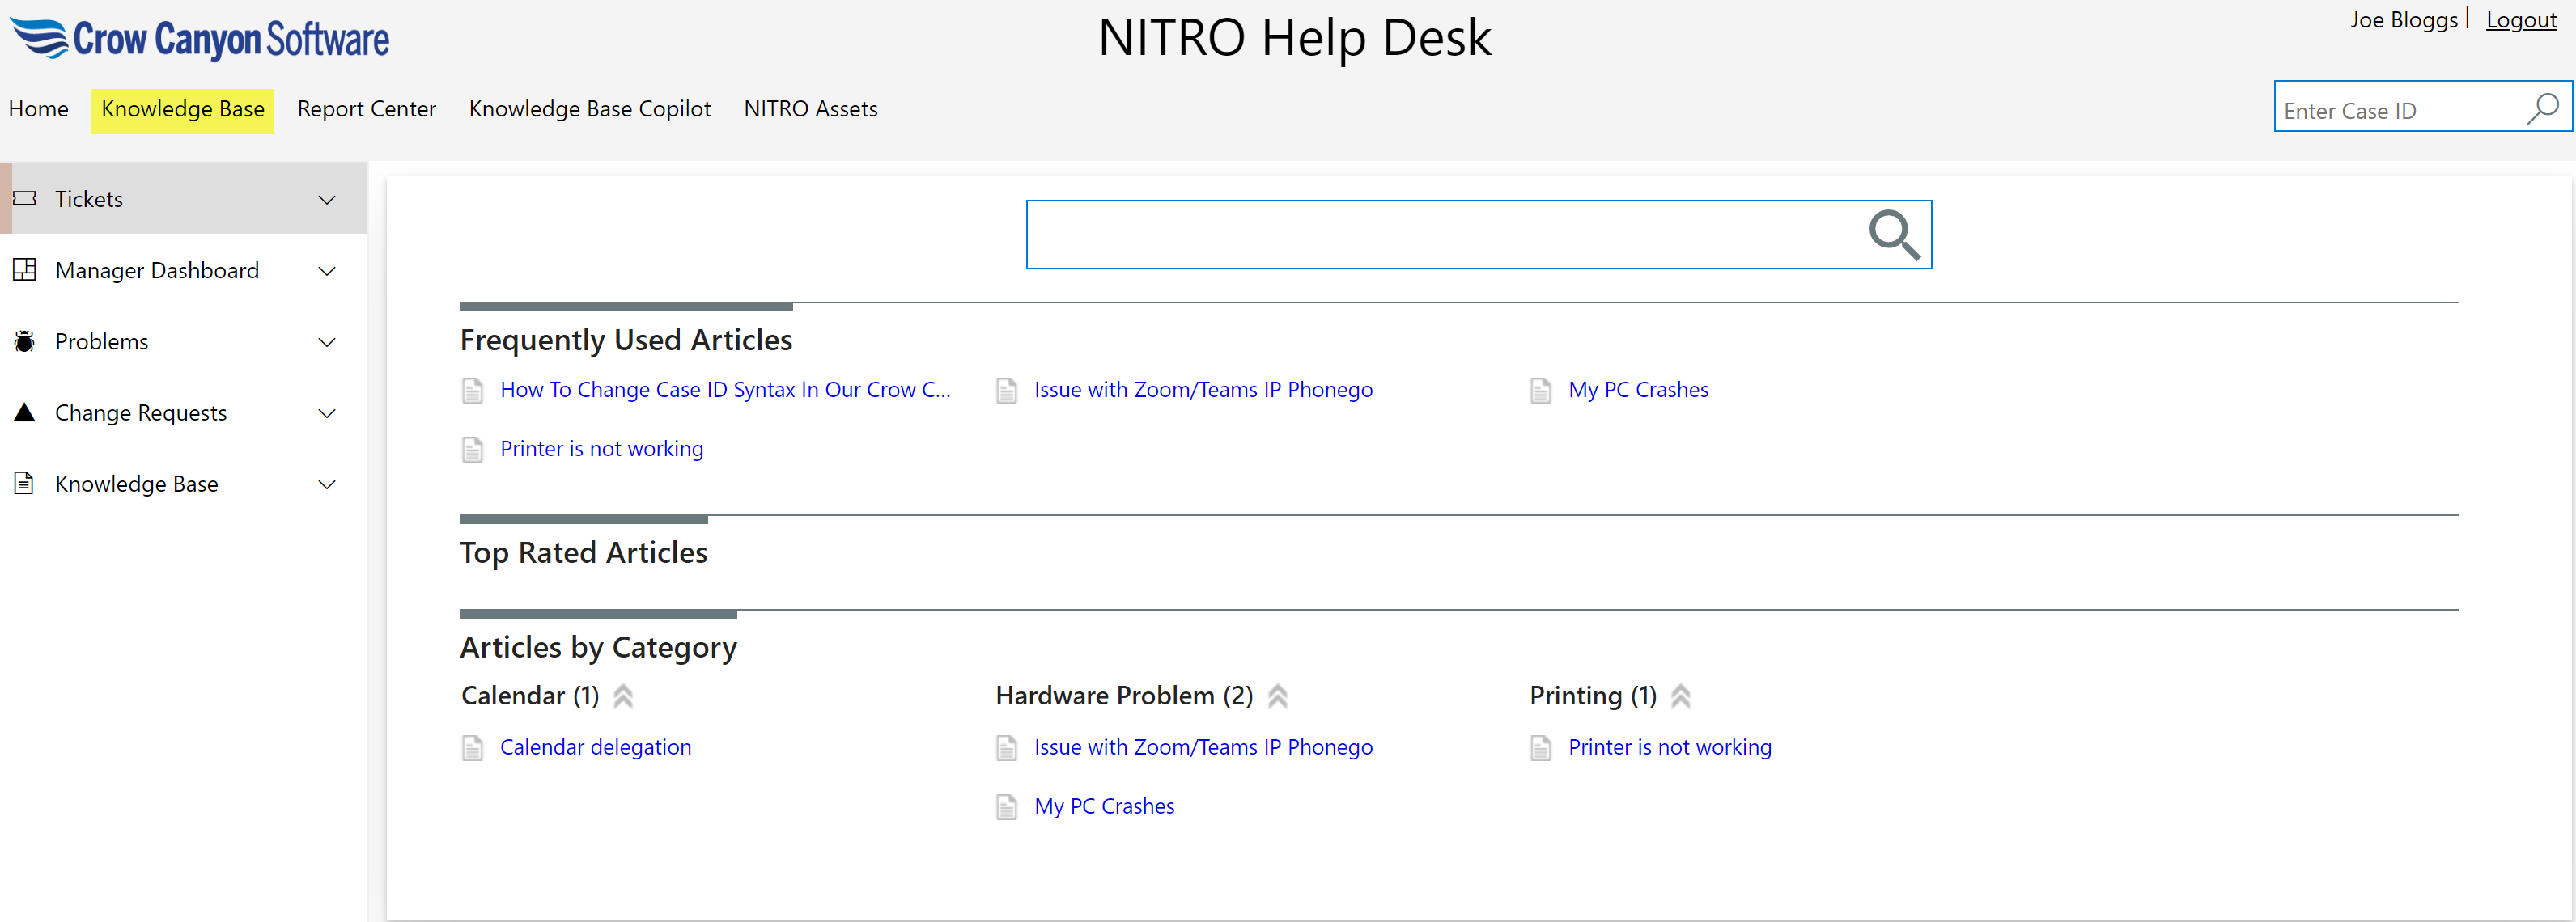The image size is (2576, 922).
Task: Click the Problems bug icon
Action: [24, 341]
